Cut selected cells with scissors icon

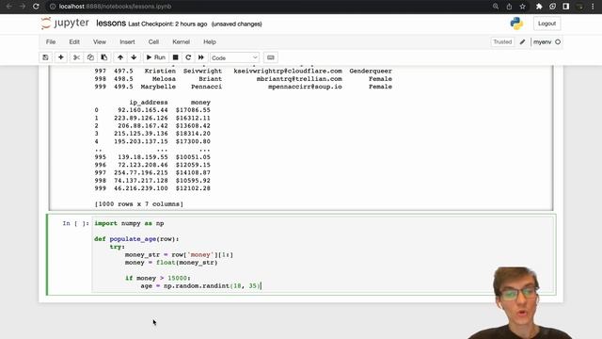tap(76, 57)
